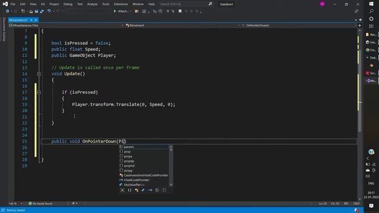Click the SPC indentation indicator
Viewport: 379px width, 213px height.
[346, 204]
